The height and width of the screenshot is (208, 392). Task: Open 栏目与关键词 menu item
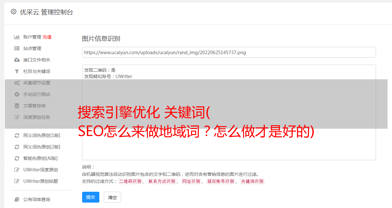[37, 71]
